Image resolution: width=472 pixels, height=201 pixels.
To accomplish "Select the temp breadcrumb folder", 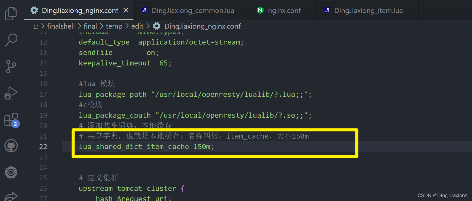I will click(114, 26).
